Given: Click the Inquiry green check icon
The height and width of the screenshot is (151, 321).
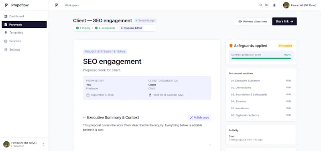Looking at the screenshot, I should (x=77, y=28).
